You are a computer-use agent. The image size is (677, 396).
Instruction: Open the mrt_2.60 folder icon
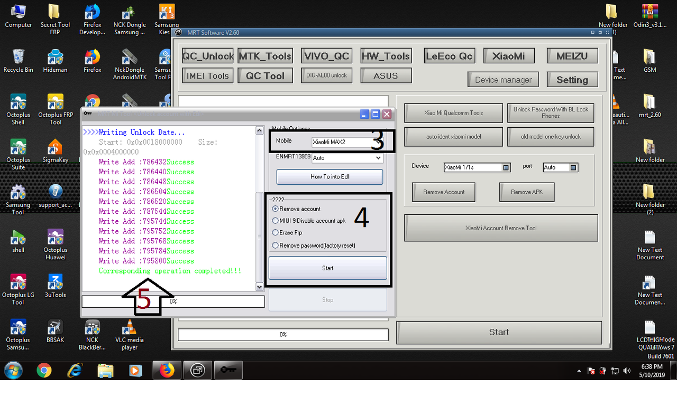point(650,106)
